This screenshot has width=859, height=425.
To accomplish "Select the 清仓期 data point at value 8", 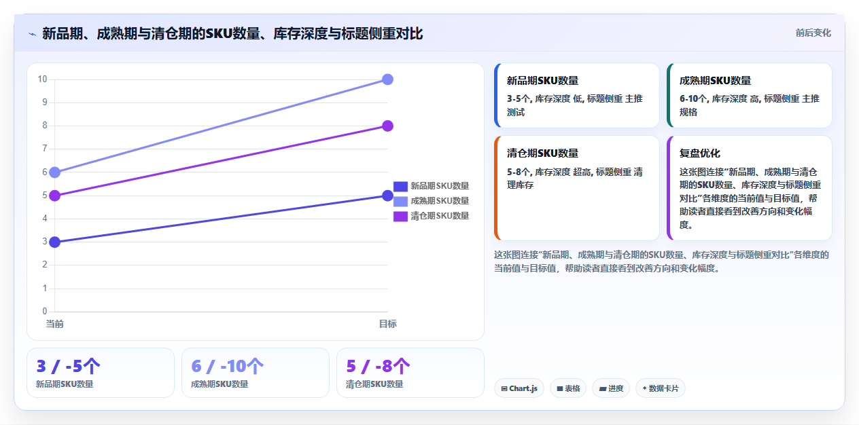I will click(387, 126).
